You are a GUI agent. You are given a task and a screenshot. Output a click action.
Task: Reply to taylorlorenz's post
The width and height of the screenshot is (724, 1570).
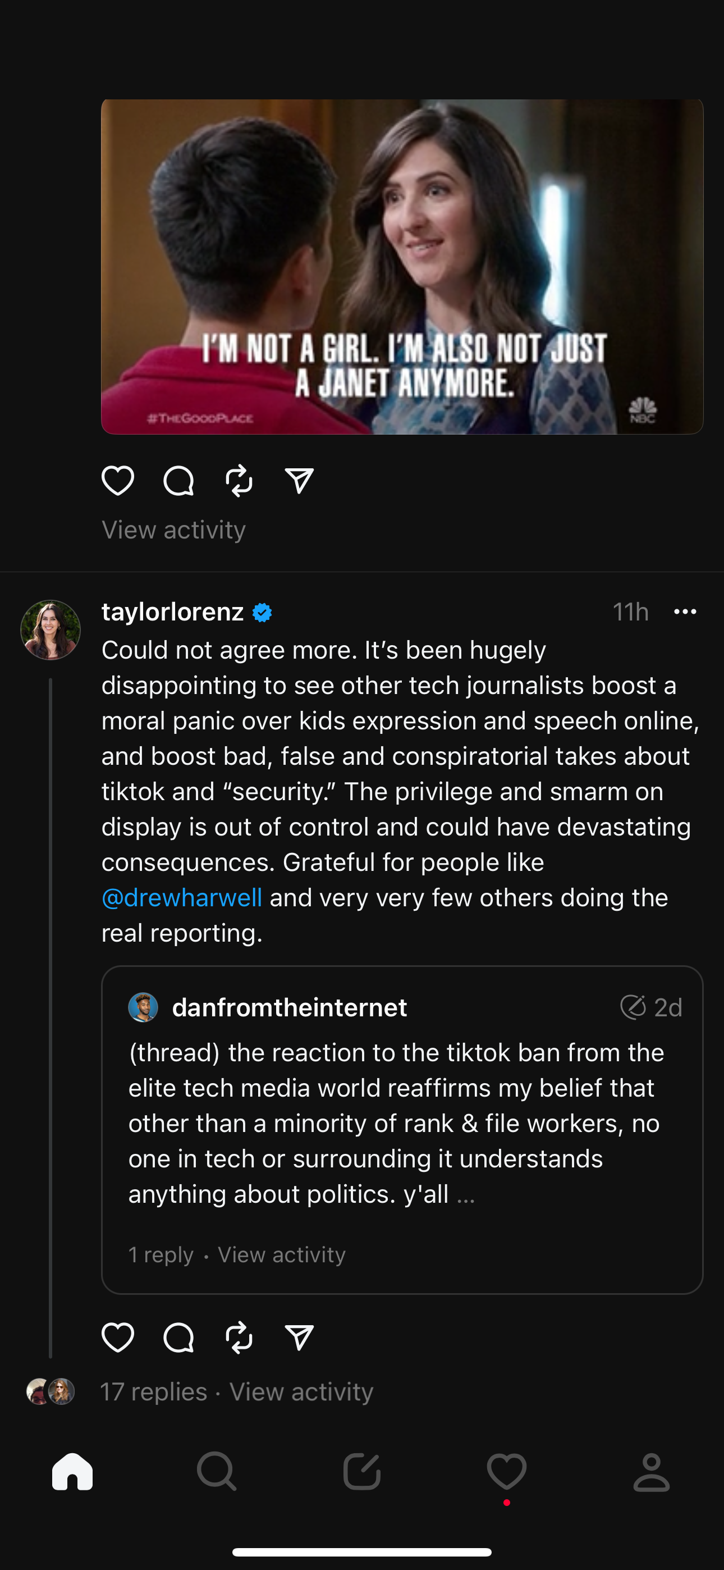[178, 1338]
